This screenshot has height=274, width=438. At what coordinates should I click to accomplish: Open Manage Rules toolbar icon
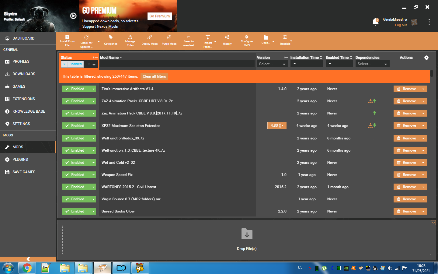(x=130, y=37)
